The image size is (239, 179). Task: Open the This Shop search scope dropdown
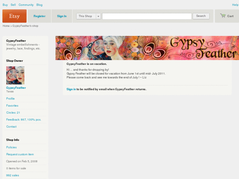pos(88,16)
